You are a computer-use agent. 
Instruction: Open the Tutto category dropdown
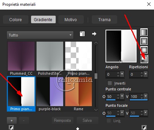click(40, 35)
